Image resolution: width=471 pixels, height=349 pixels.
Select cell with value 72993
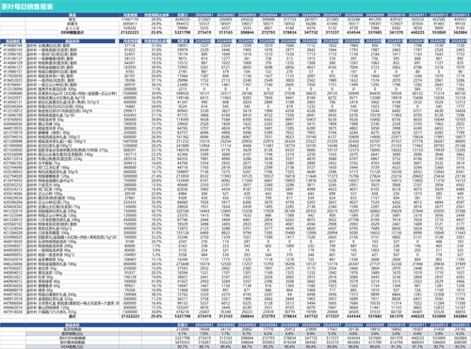pos(183,67)
